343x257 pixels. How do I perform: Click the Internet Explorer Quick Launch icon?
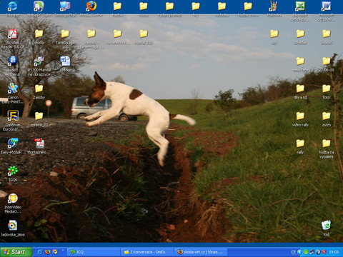click(40, 252)
